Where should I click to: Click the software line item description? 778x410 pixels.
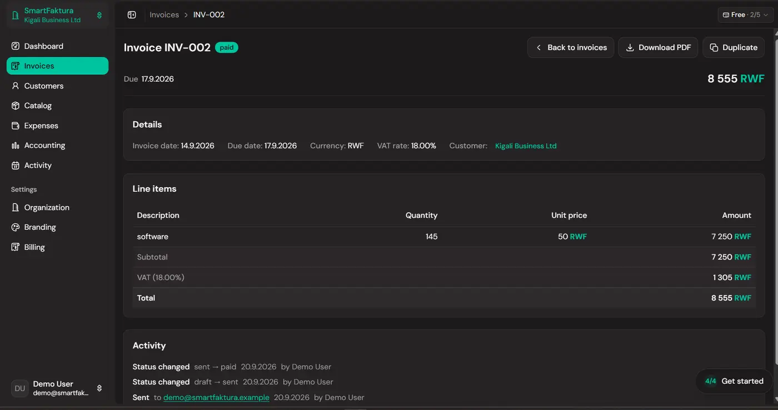point(153,237)
